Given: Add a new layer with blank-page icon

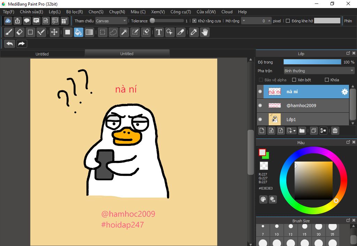Looking at the screenshot, I should tap(262, 131).
